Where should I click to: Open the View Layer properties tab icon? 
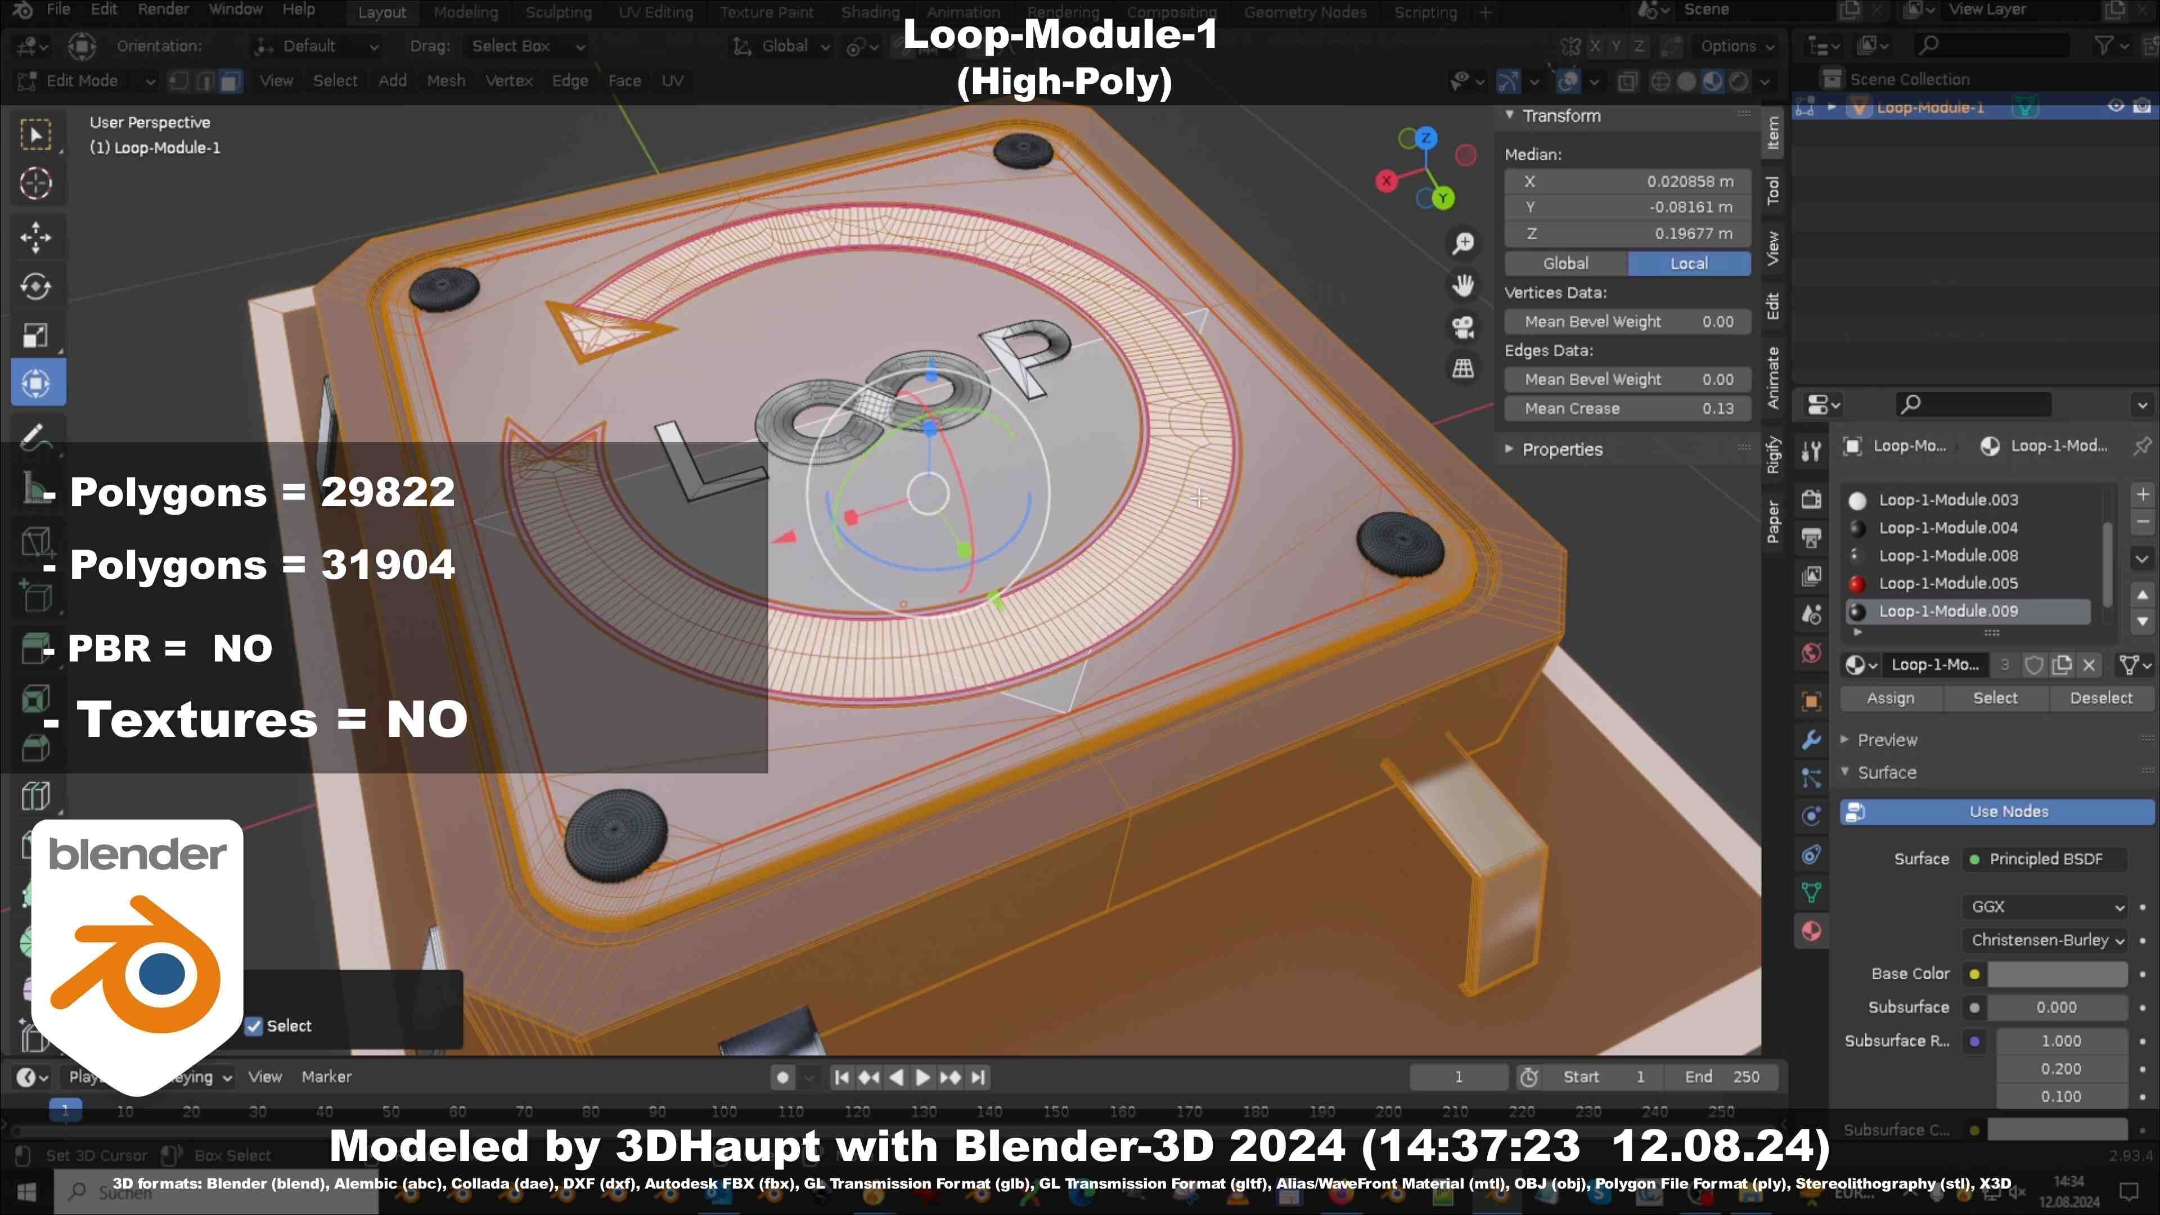[1811, 576]
